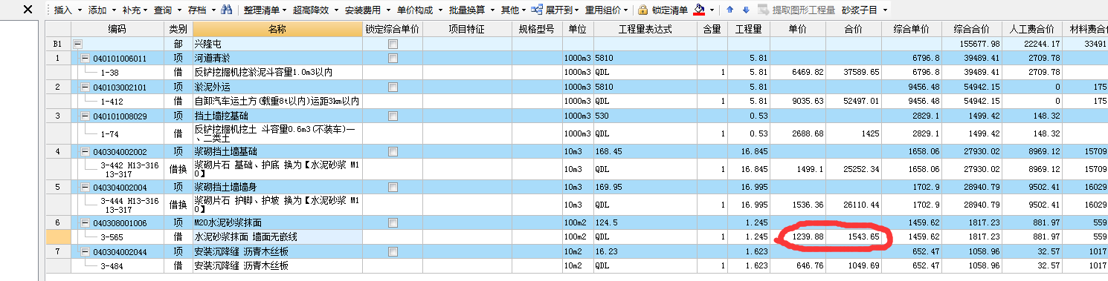Tick the checkbox in M20水泥砂浆抹面 row

393,222
